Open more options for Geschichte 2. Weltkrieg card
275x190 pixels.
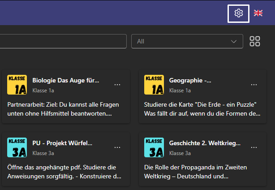pos(254,147)
